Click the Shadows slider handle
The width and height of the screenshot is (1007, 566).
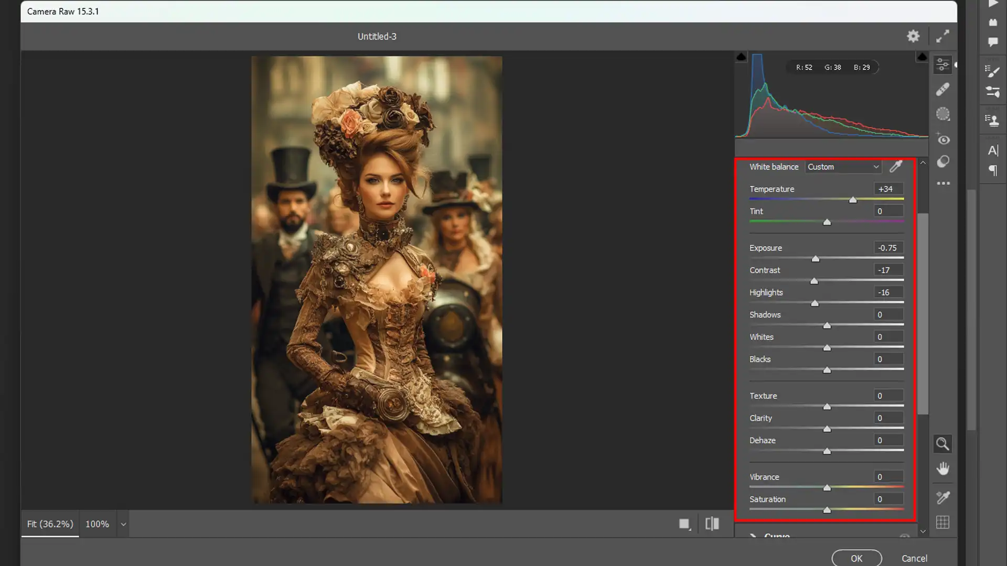pyautogui.click(x=827, y=325)
